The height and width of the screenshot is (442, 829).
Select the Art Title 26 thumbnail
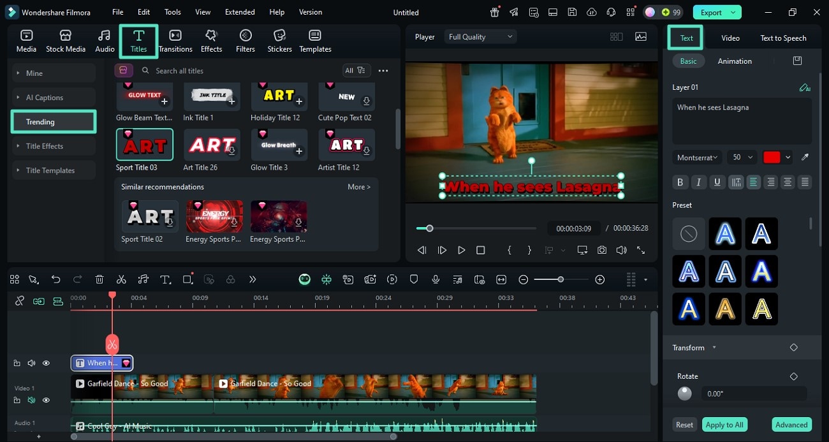tap(212, 145)
